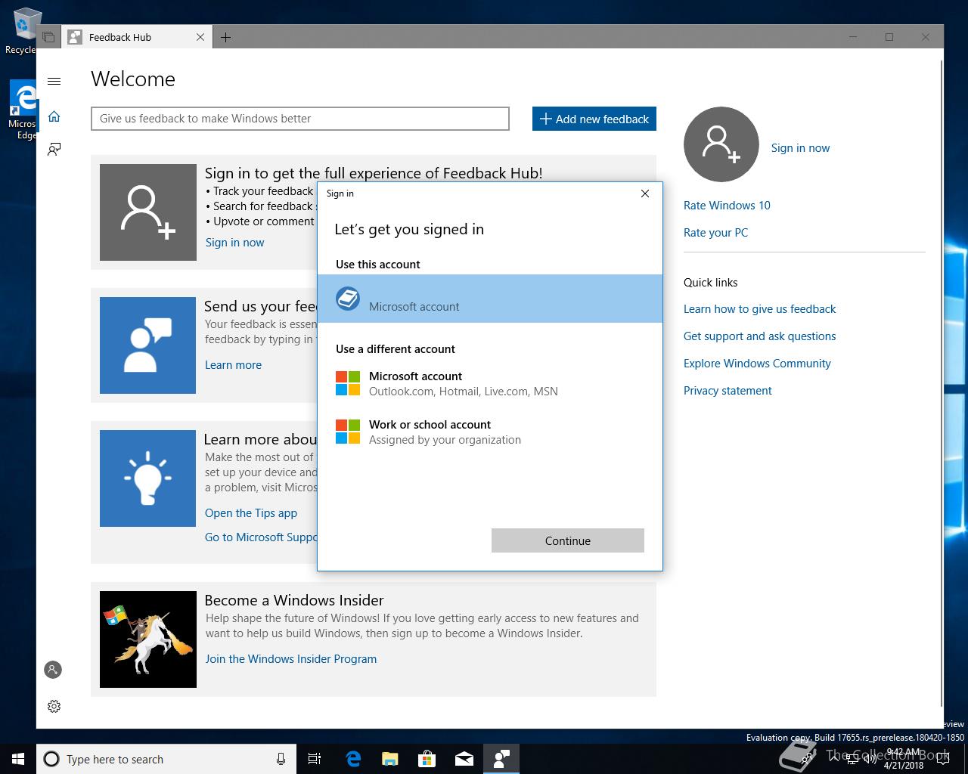Select the existing Microsoft account entry
Viewport: 968px width, 774px height.
click(x=490, y=299)
